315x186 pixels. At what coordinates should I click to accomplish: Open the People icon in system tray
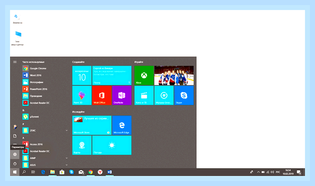point(251,172)
